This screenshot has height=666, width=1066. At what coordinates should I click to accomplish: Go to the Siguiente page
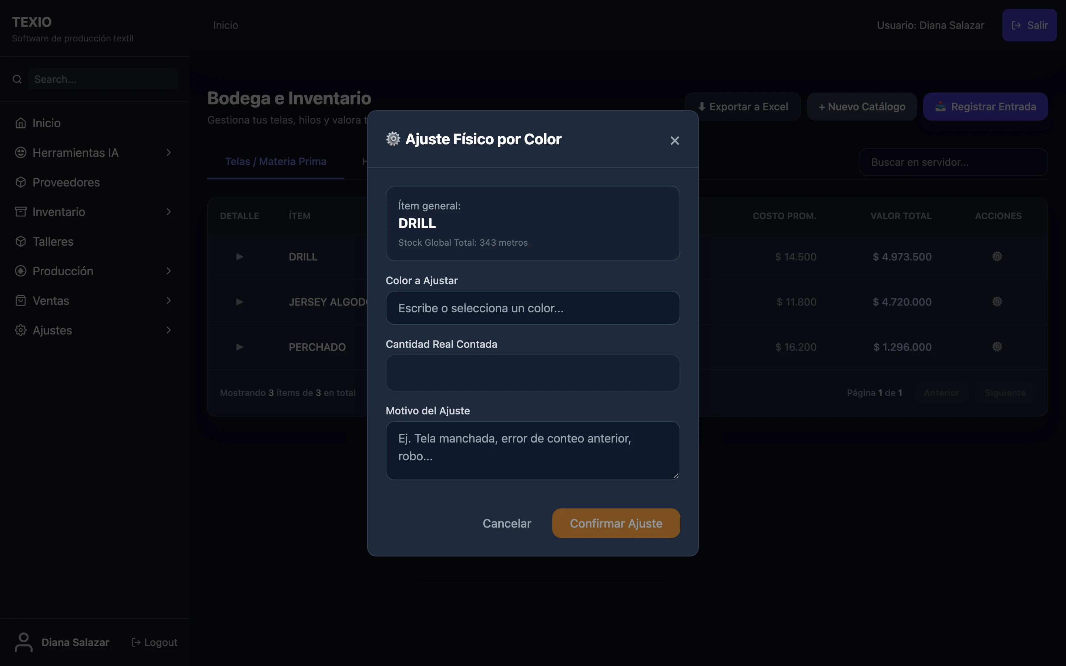(x=1005, y=393)
